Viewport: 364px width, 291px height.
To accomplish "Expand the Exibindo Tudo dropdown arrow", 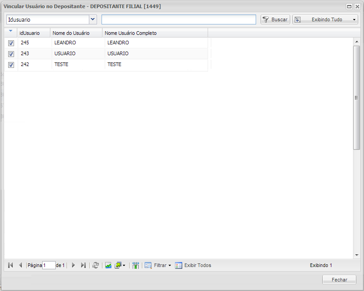I will click(354, 20).
